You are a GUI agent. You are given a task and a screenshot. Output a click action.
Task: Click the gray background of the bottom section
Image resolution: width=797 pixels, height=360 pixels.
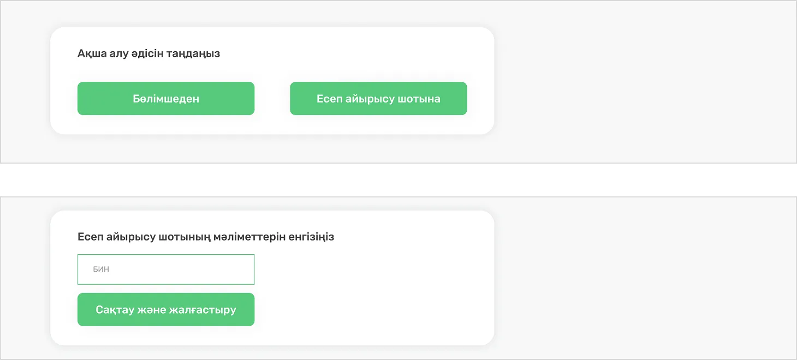coord(644,278)
